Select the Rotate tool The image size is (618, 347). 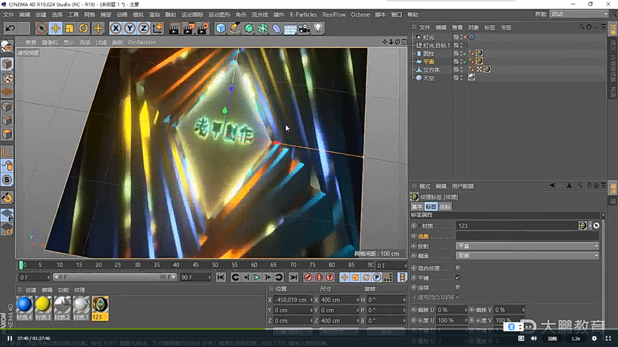83,28
